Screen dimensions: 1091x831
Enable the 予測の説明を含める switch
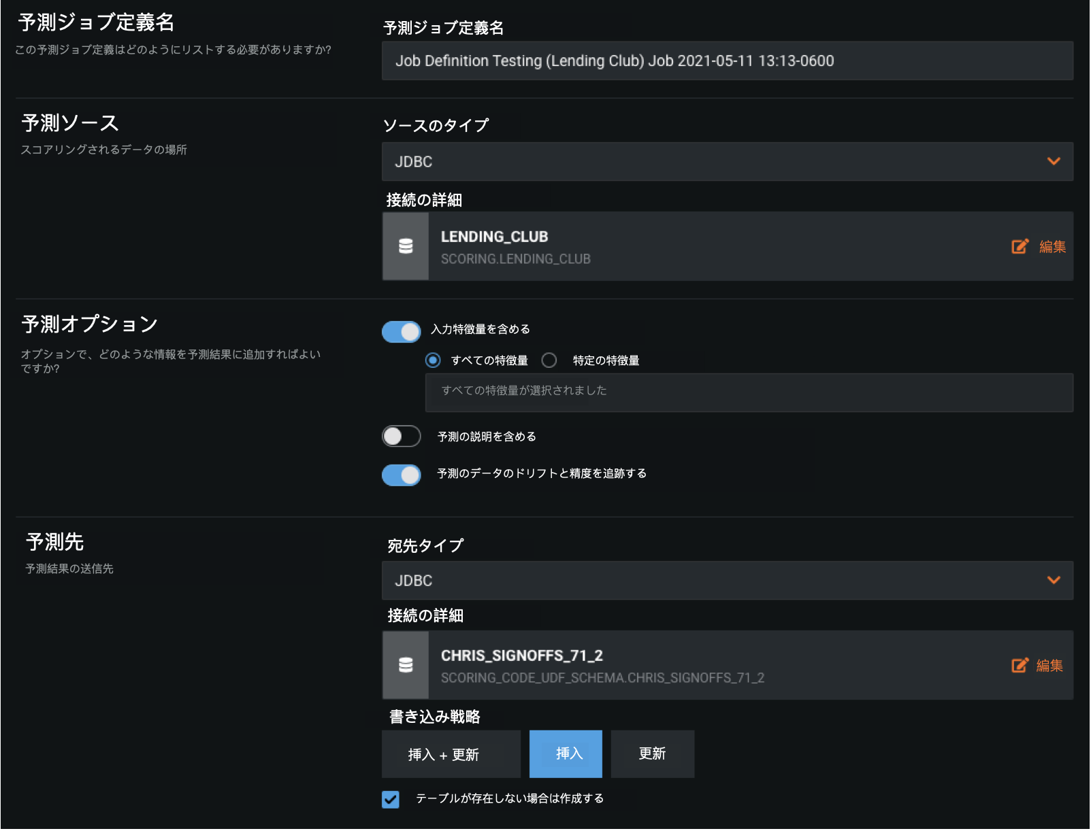pyautogui.click(x=402, y=436)
